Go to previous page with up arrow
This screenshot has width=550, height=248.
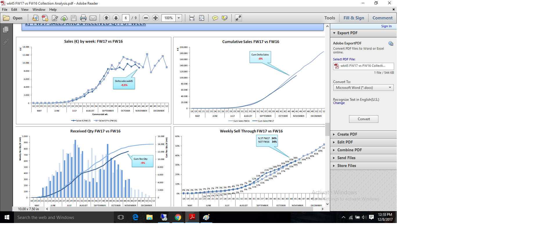coord(106,18)
